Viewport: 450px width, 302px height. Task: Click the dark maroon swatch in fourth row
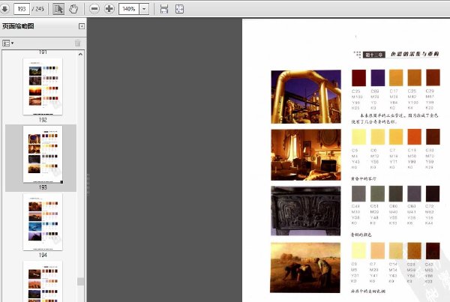[433, 250]
